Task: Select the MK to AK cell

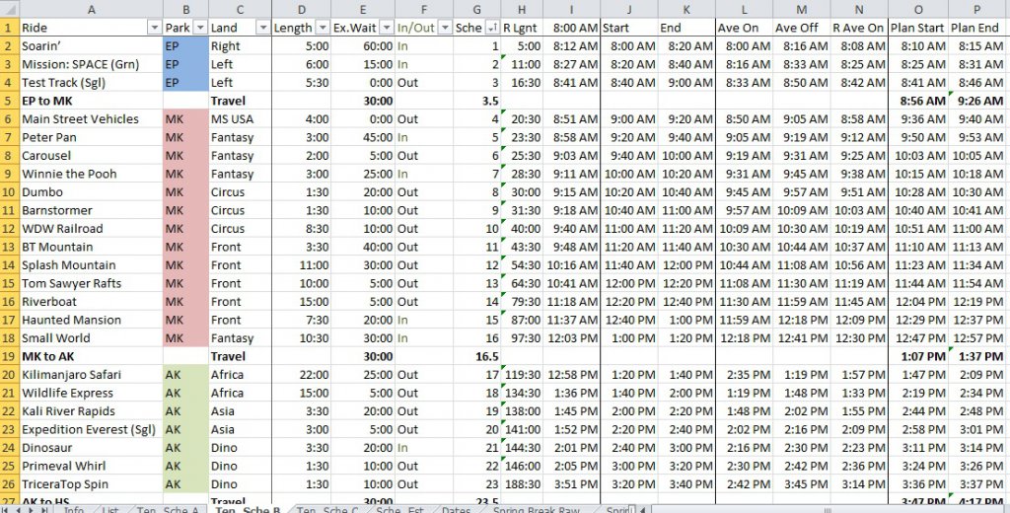Action: click(91, 356)
